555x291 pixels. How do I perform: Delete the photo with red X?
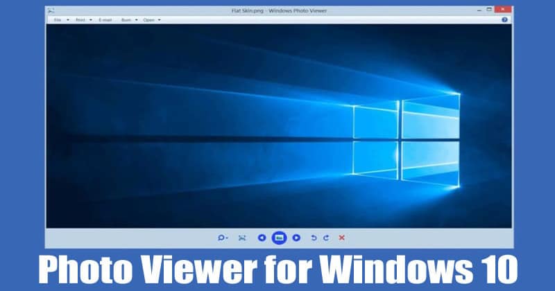pos(341,238)
